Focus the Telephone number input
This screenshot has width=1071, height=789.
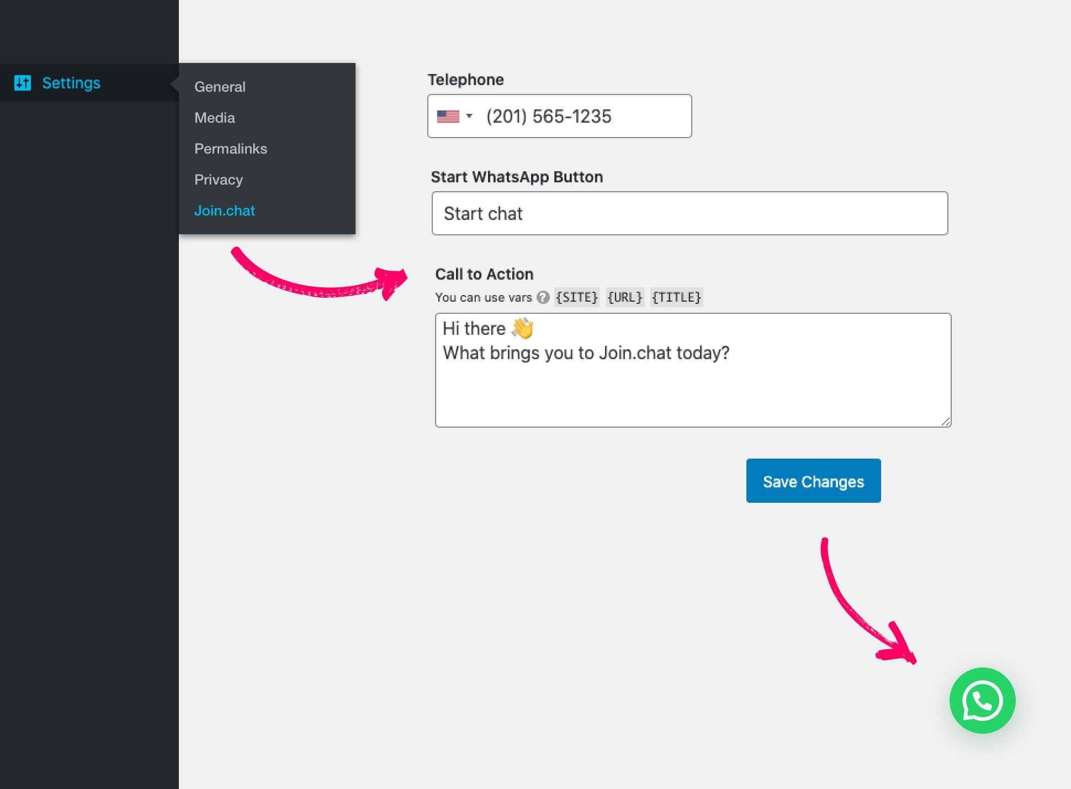tap(580, 116)
